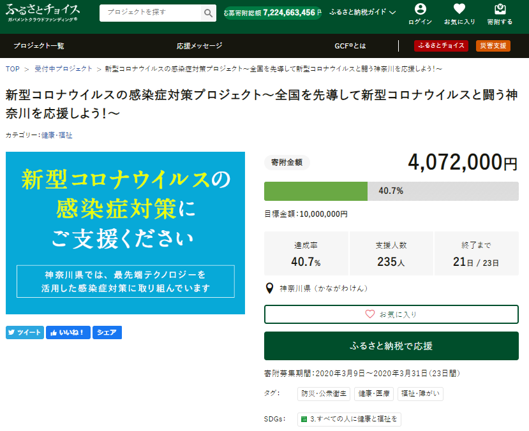The width and height of the screenshot is (529, 431).
Task: Click the orange 災害支援 button
Action: pyautogui.click(x=493, y=46)
